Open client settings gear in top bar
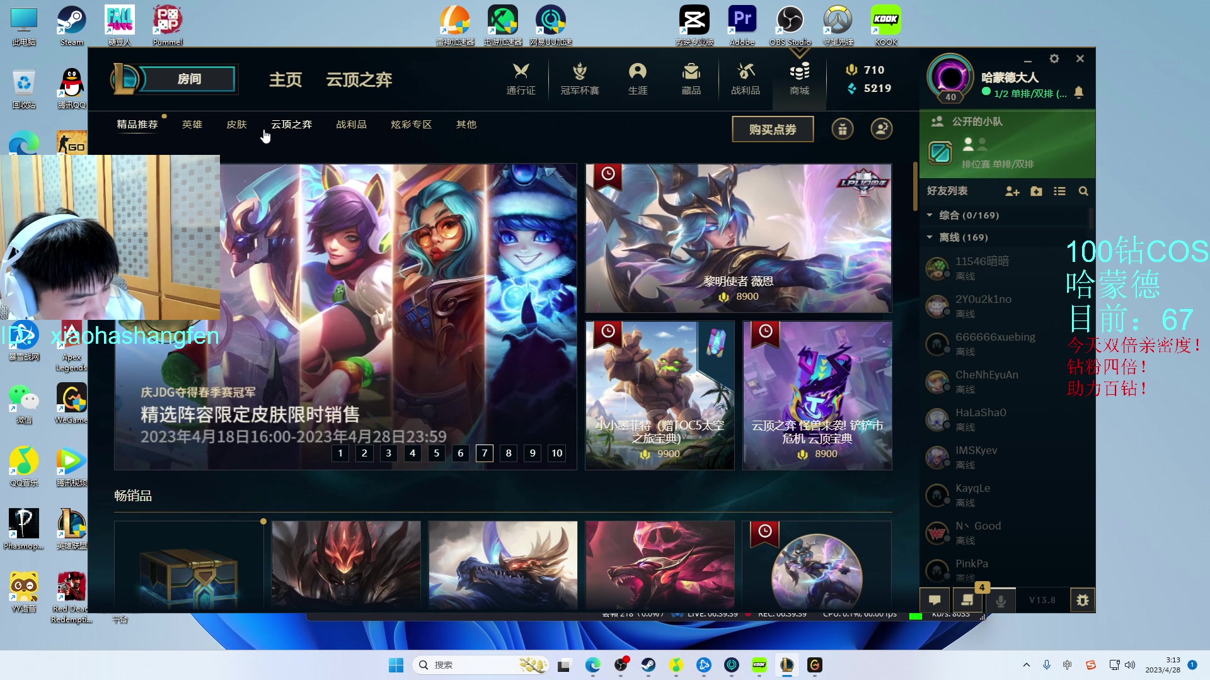 [1054, 59]
